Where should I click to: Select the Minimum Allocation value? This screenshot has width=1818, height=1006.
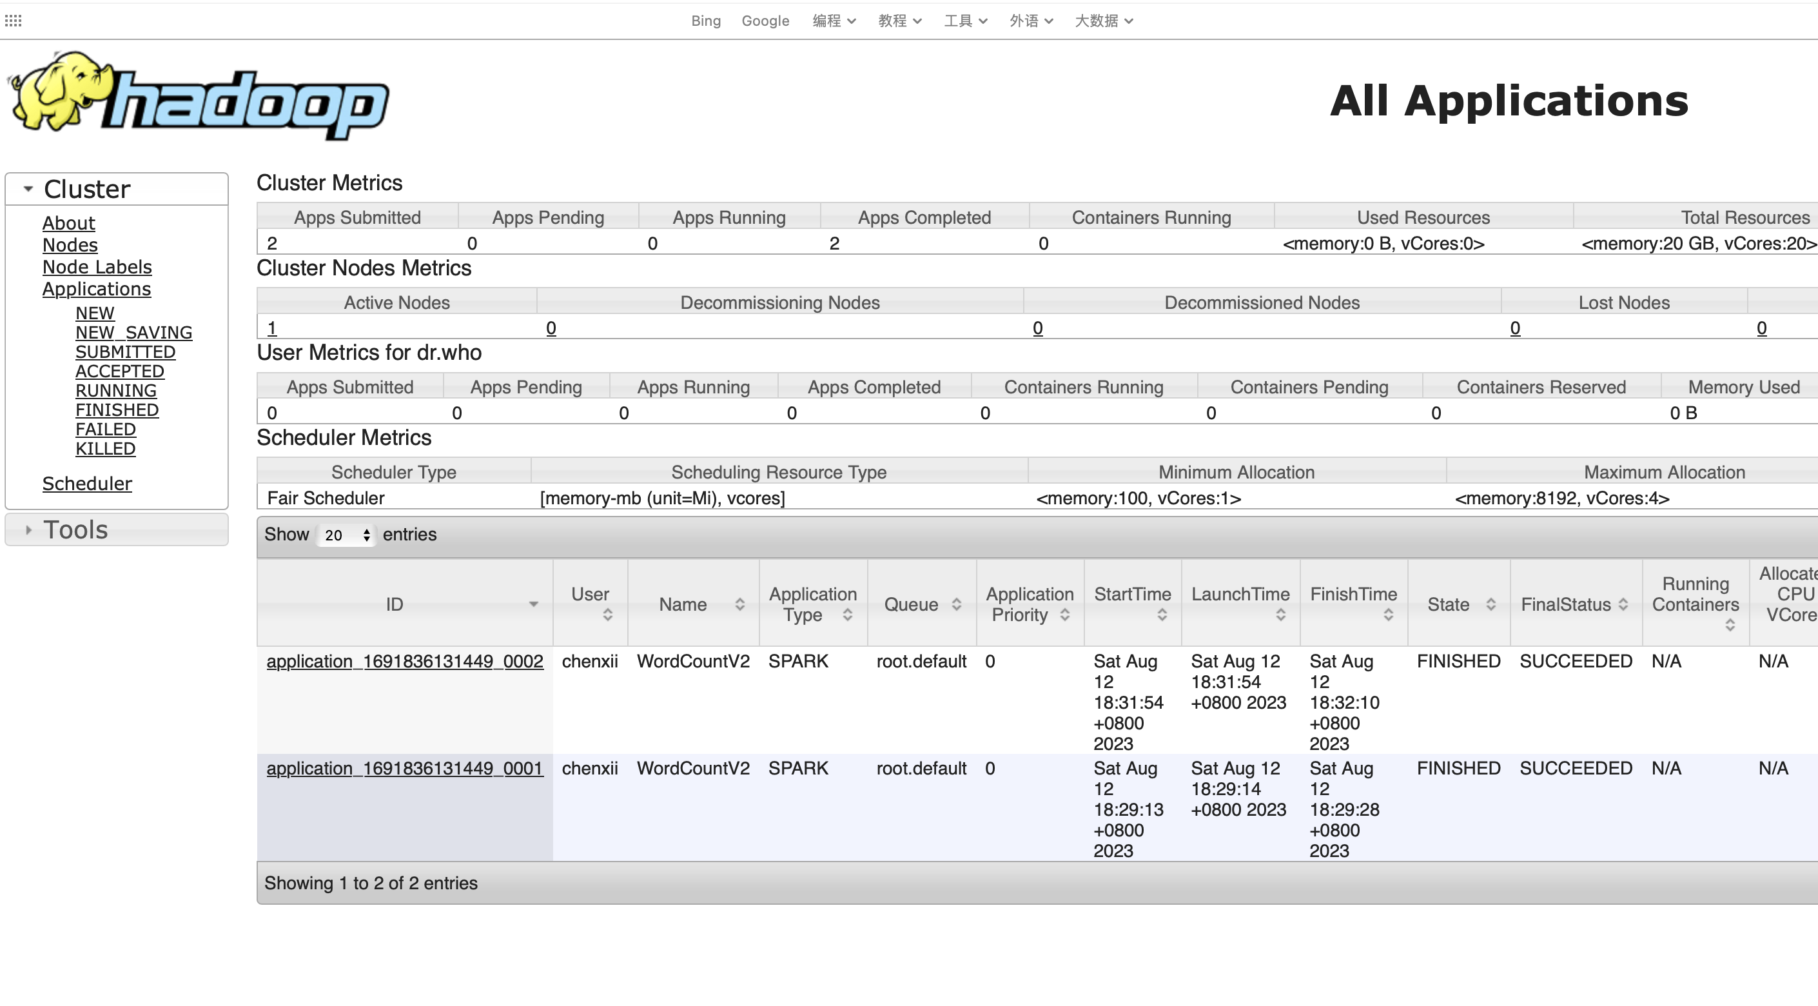tap(1139, 498)
